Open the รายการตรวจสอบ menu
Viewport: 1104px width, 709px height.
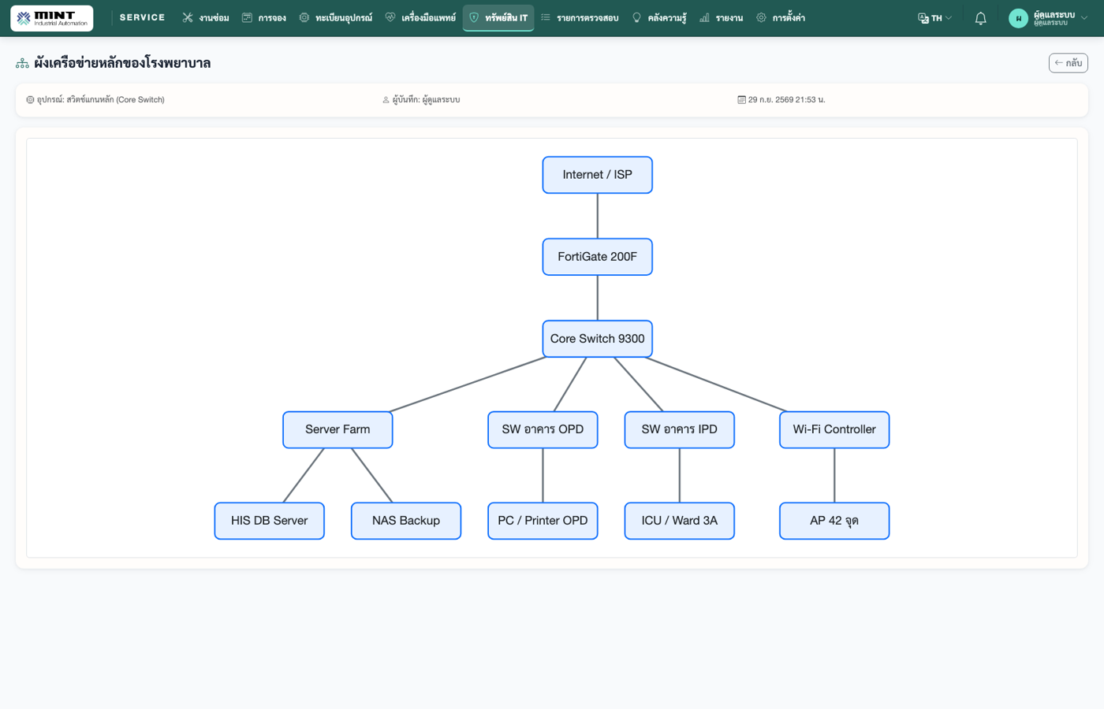[580, 17]
